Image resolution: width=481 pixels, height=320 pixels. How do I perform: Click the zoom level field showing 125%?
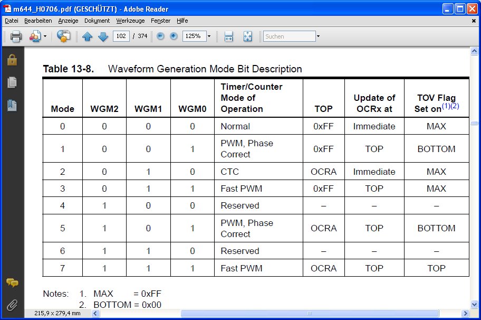click(x=194, y=36)
